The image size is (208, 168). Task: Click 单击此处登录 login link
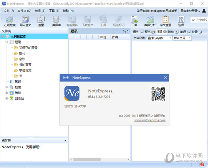click(190, 11)
